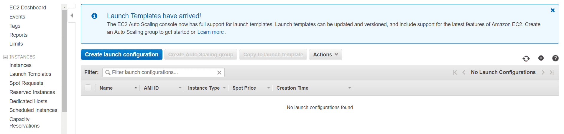Open Launch Templates in sidebar
This screenshot has width=564, height=134.
pos(30,74)
